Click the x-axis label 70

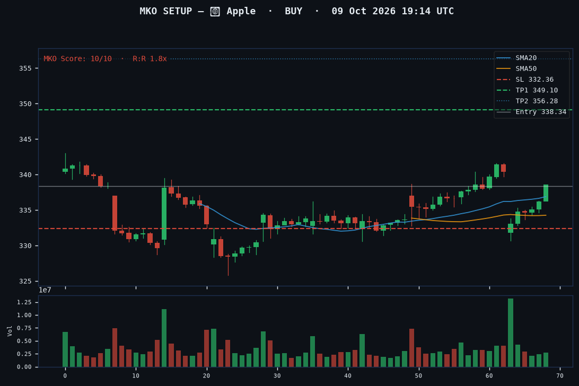pos(560,375)
